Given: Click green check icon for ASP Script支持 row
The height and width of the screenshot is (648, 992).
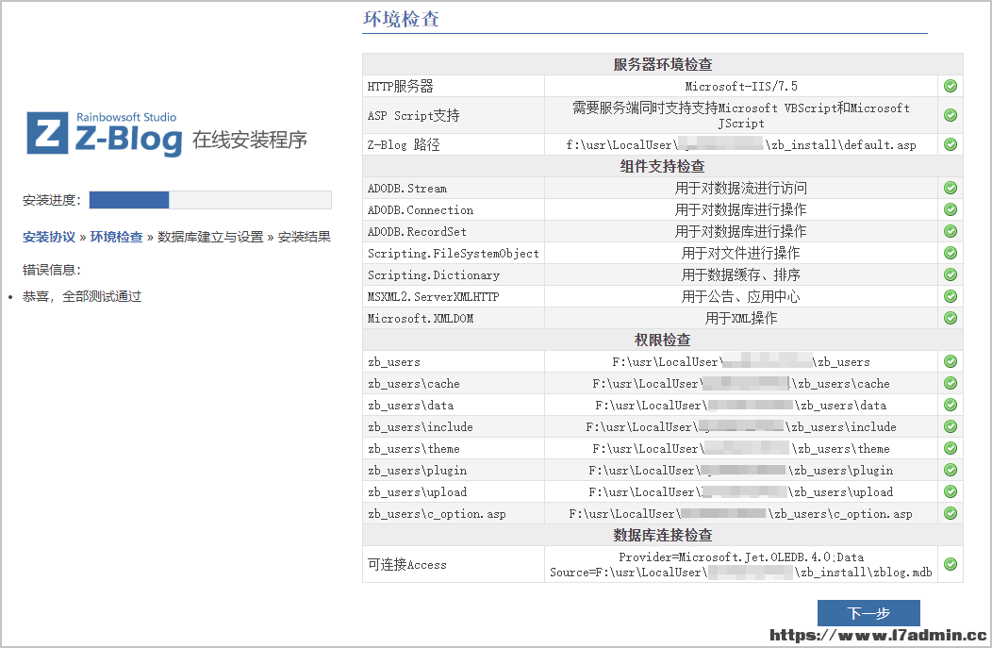Looking at the screenshot, I should coord(951,115).
